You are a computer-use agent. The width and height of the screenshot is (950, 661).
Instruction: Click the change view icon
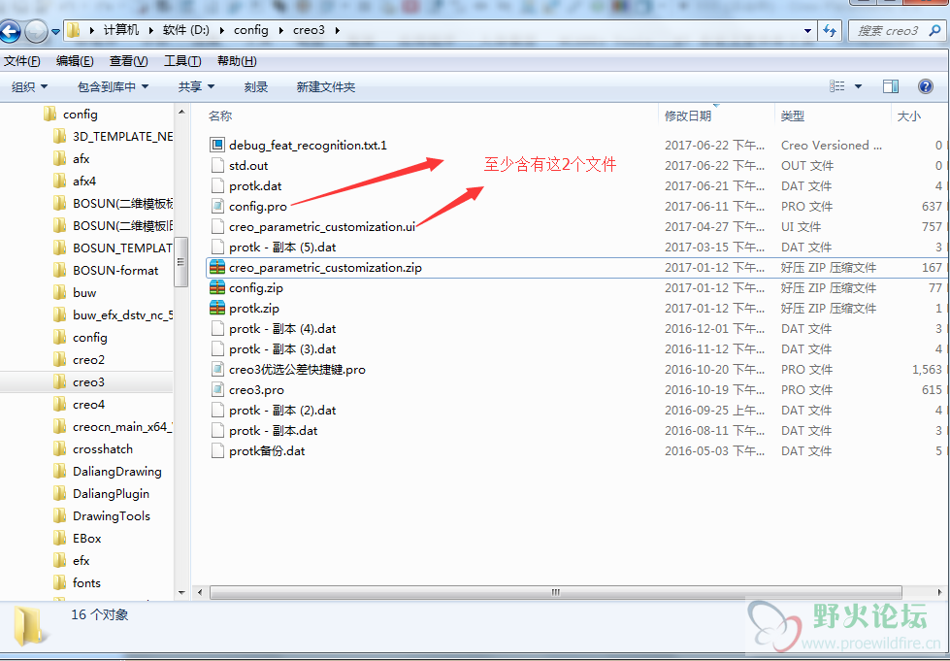(837, 86)
